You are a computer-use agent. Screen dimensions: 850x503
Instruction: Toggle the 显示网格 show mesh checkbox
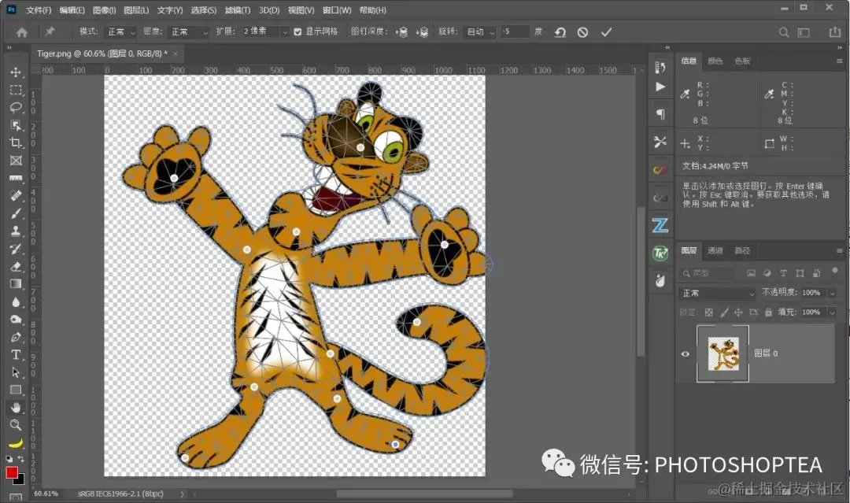297,32
